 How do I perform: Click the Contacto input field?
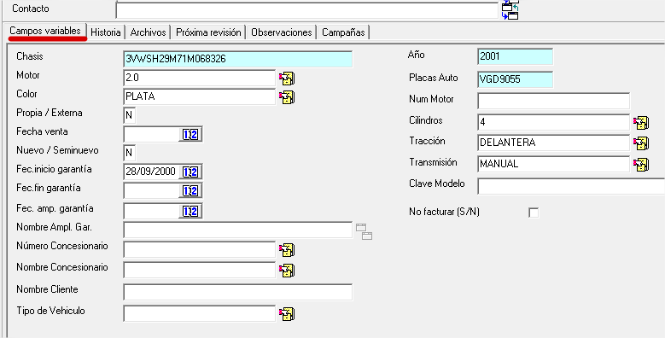pos(307,10)
